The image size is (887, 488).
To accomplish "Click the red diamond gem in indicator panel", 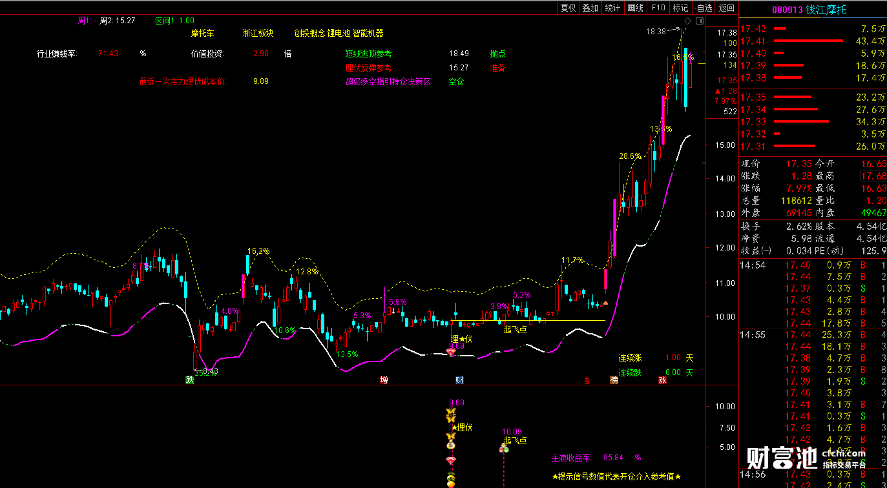I will pyautogui.click(x=451, y=460).
